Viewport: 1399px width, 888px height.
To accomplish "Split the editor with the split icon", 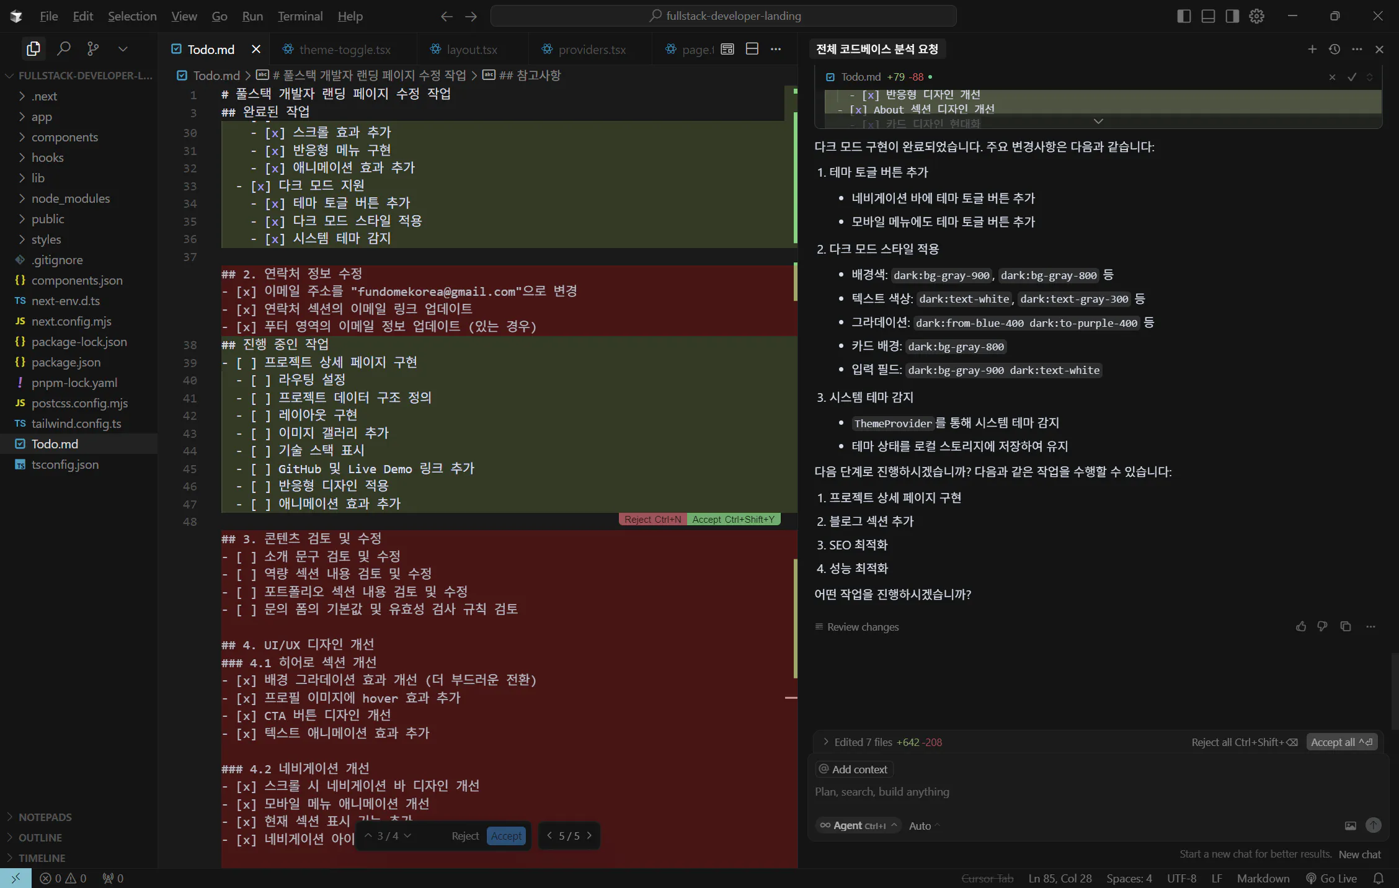I will point(752,49).
